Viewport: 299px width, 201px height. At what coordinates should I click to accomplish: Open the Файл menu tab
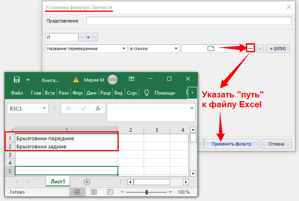[x=17, y=93]
